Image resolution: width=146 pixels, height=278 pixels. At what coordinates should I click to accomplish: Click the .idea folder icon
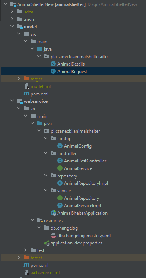tap(20, 12)
